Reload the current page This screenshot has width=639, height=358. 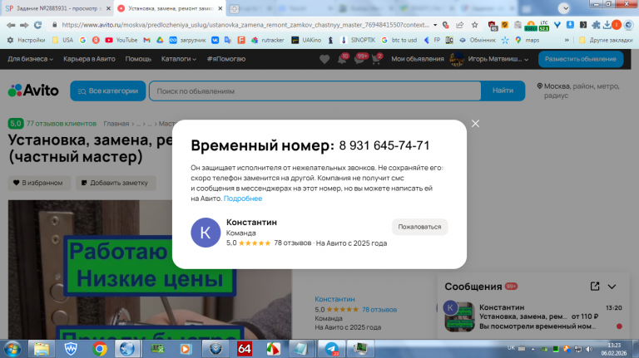click(x=38, y=25)
